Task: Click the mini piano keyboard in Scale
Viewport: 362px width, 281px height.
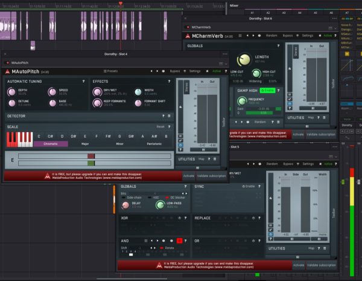Action: point(20,140)
